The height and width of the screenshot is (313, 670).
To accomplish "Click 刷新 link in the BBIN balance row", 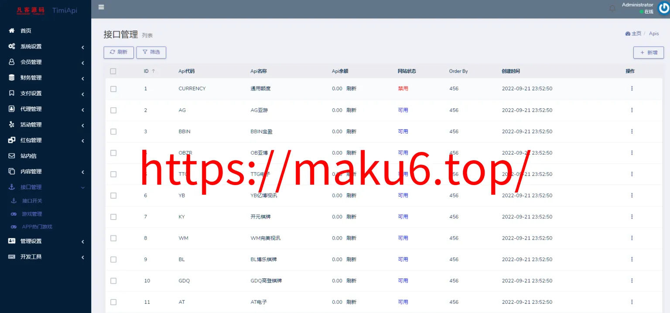I will point(352,131).
